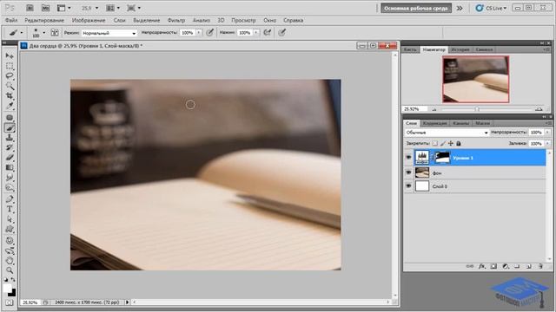This screenshot has width=556, height=312.
Task: Select the Brush tool in toolbox
Action: [10, 127]
